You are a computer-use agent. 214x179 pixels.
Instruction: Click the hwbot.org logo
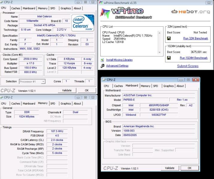[x=191, y=12]
